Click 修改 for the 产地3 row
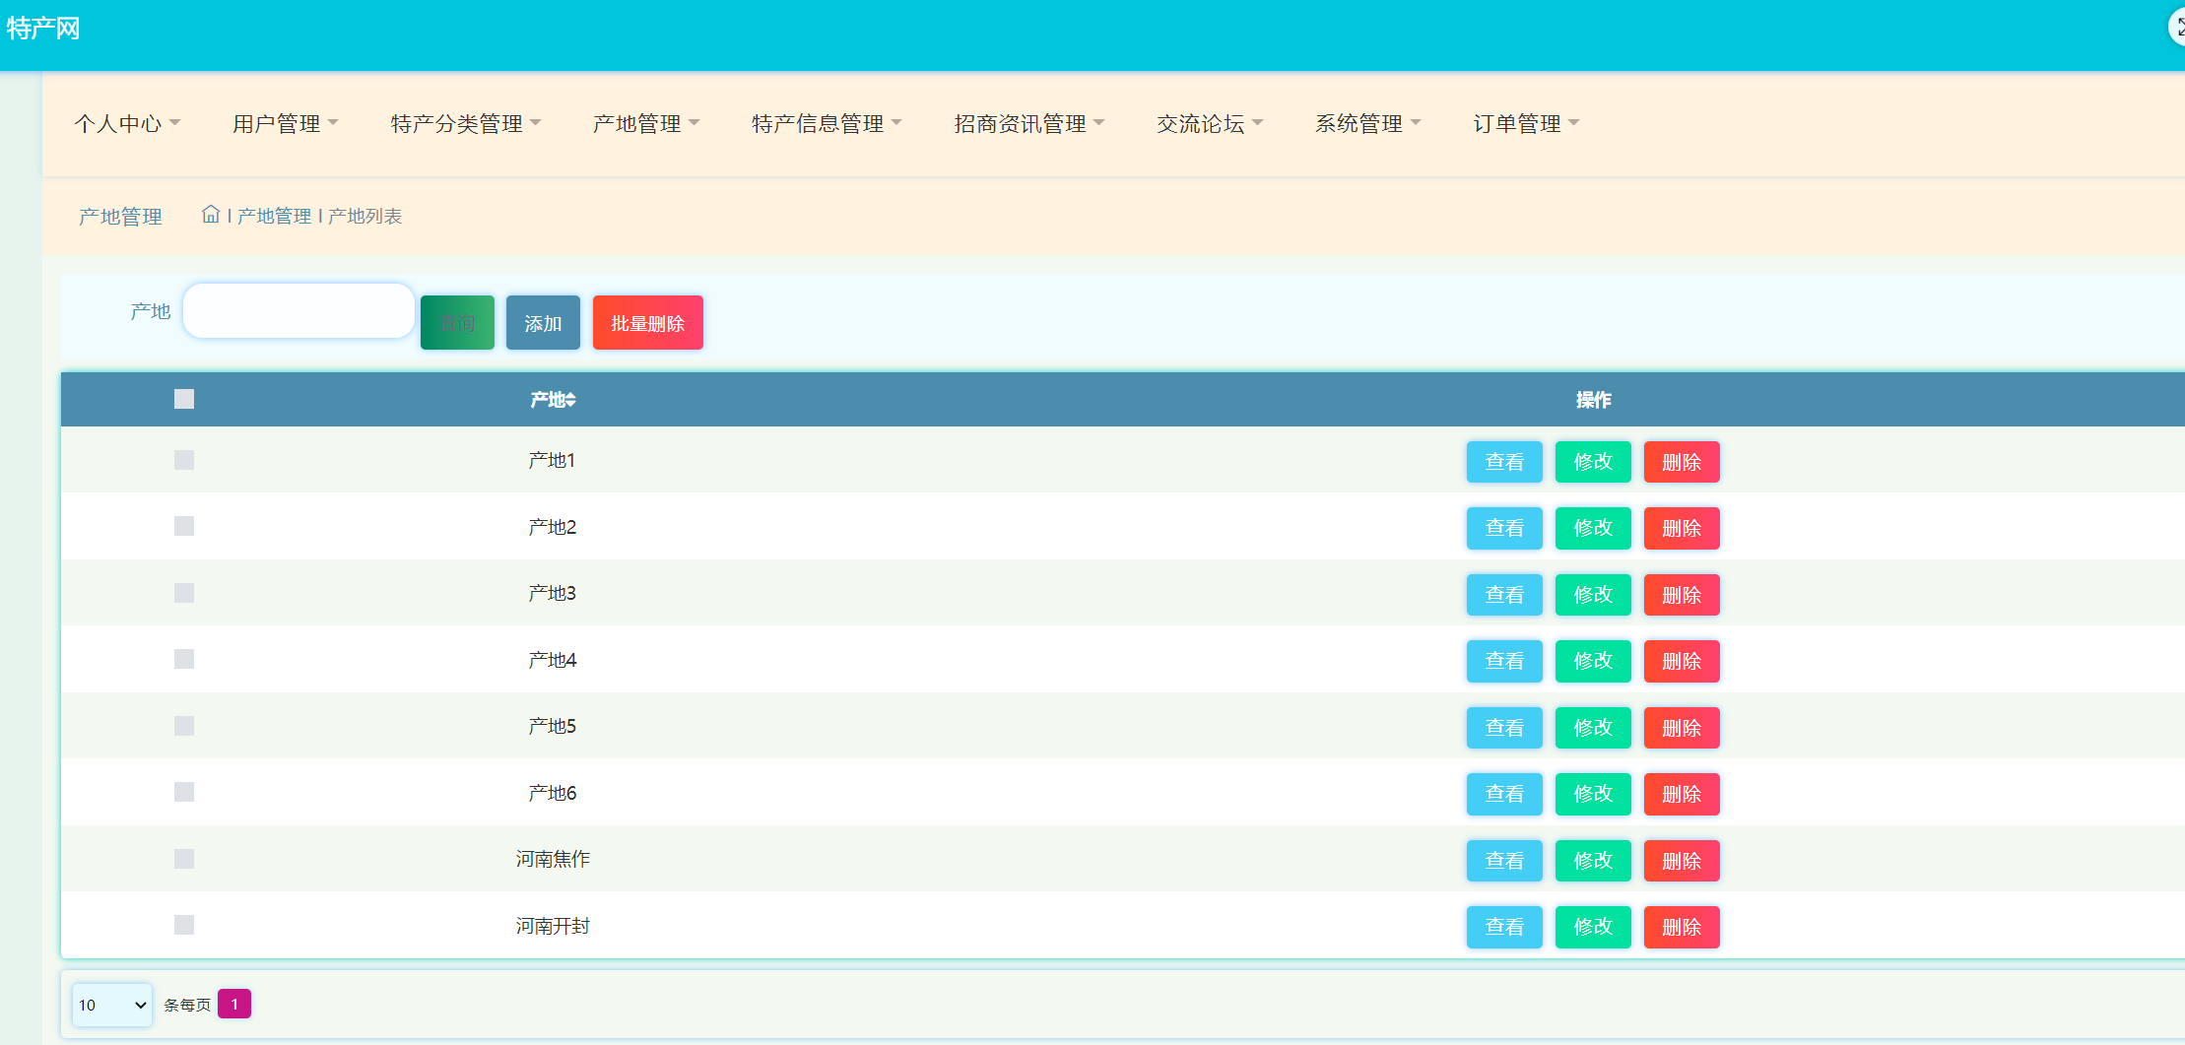Viewport: 2185px width, 1045px height. [x=1592, y=594]
